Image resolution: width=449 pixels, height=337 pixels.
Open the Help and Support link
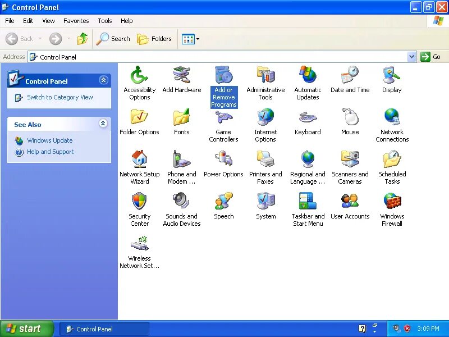tap(51, 152)
